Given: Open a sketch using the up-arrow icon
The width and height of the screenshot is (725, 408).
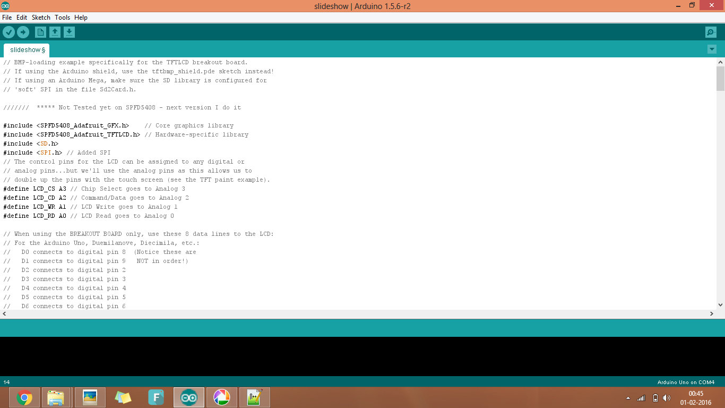Looking at the screenshot, I should tap(55, 32).
